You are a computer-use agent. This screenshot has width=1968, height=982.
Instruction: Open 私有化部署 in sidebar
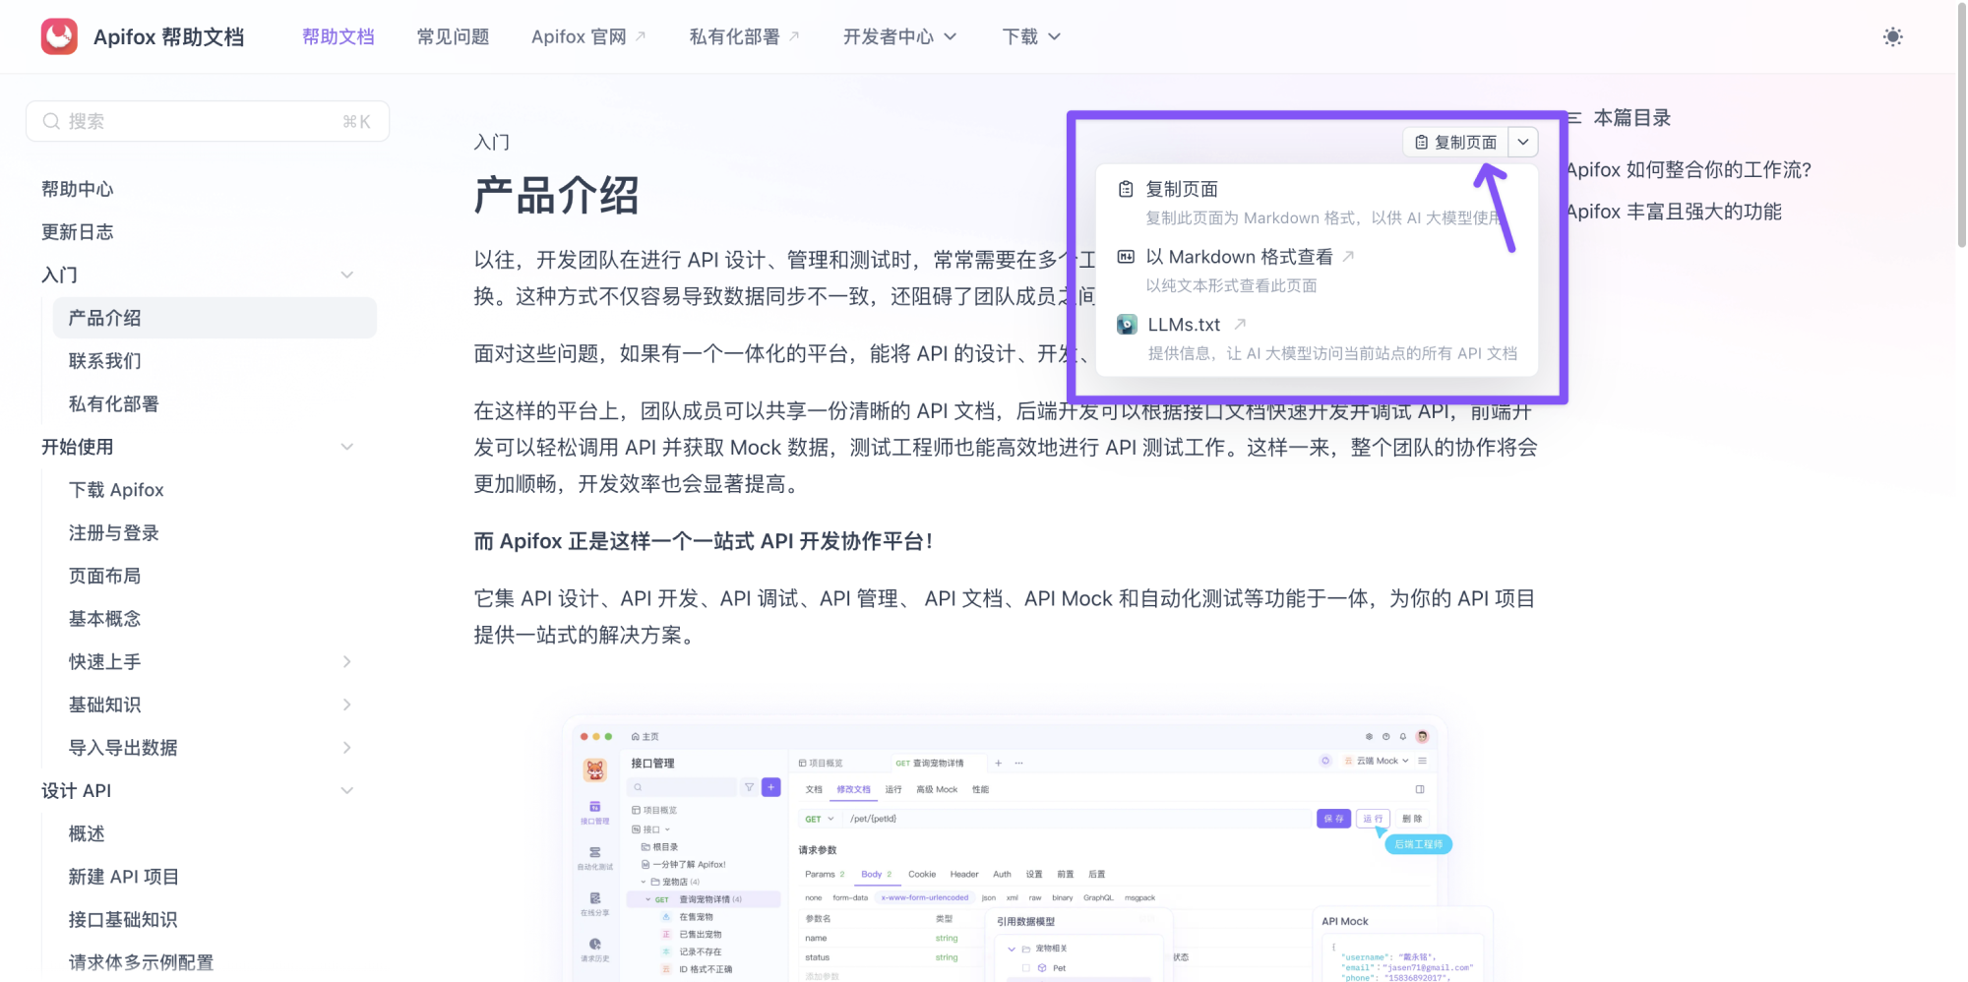tap(113, 404)
